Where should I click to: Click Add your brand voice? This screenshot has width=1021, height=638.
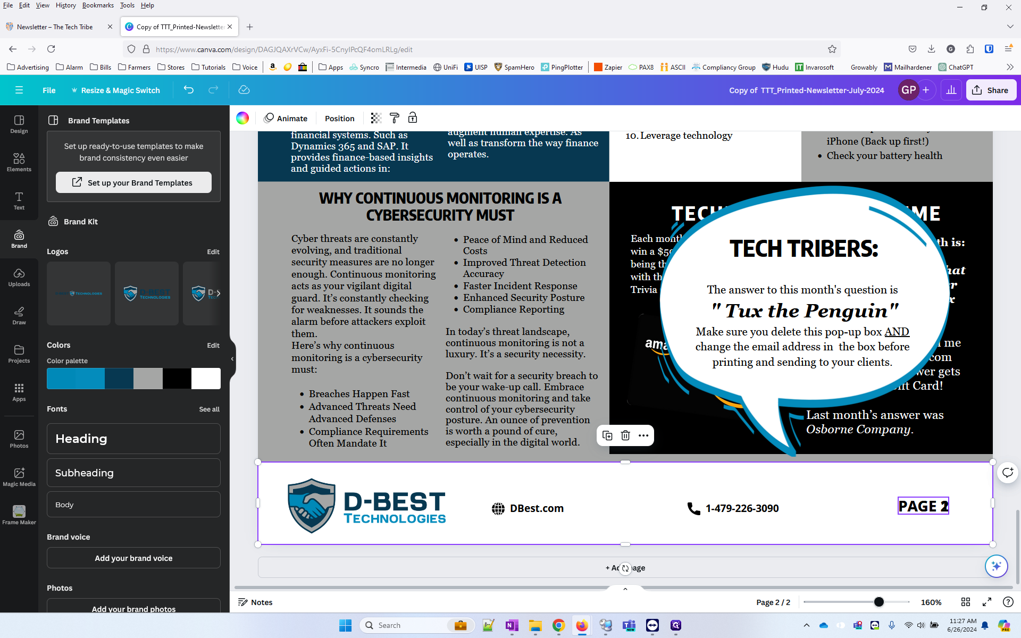click(133, 558)
